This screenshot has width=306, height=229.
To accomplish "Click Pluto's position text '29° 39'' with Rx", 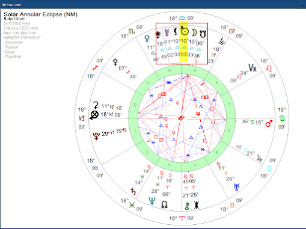I will coord(114,132).
